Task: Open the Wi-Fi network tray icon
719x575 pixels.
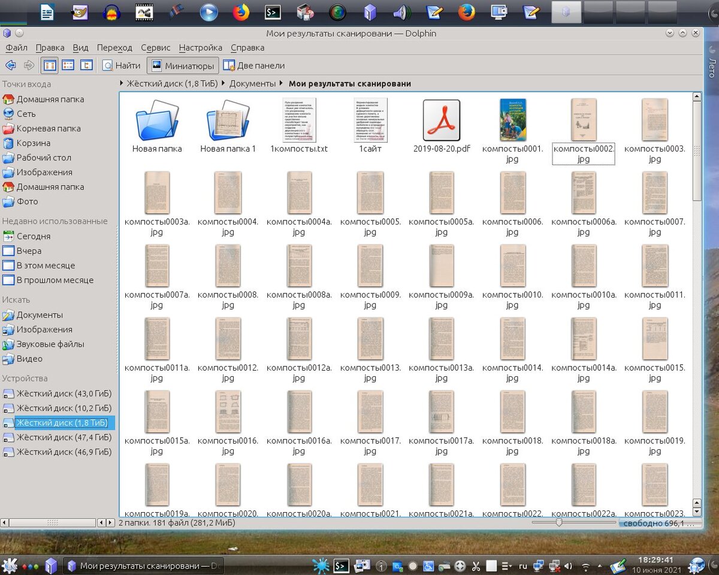Action: pos(586,565)
